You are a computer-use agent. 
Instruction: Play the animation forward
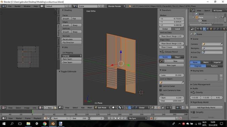[119, 118]
